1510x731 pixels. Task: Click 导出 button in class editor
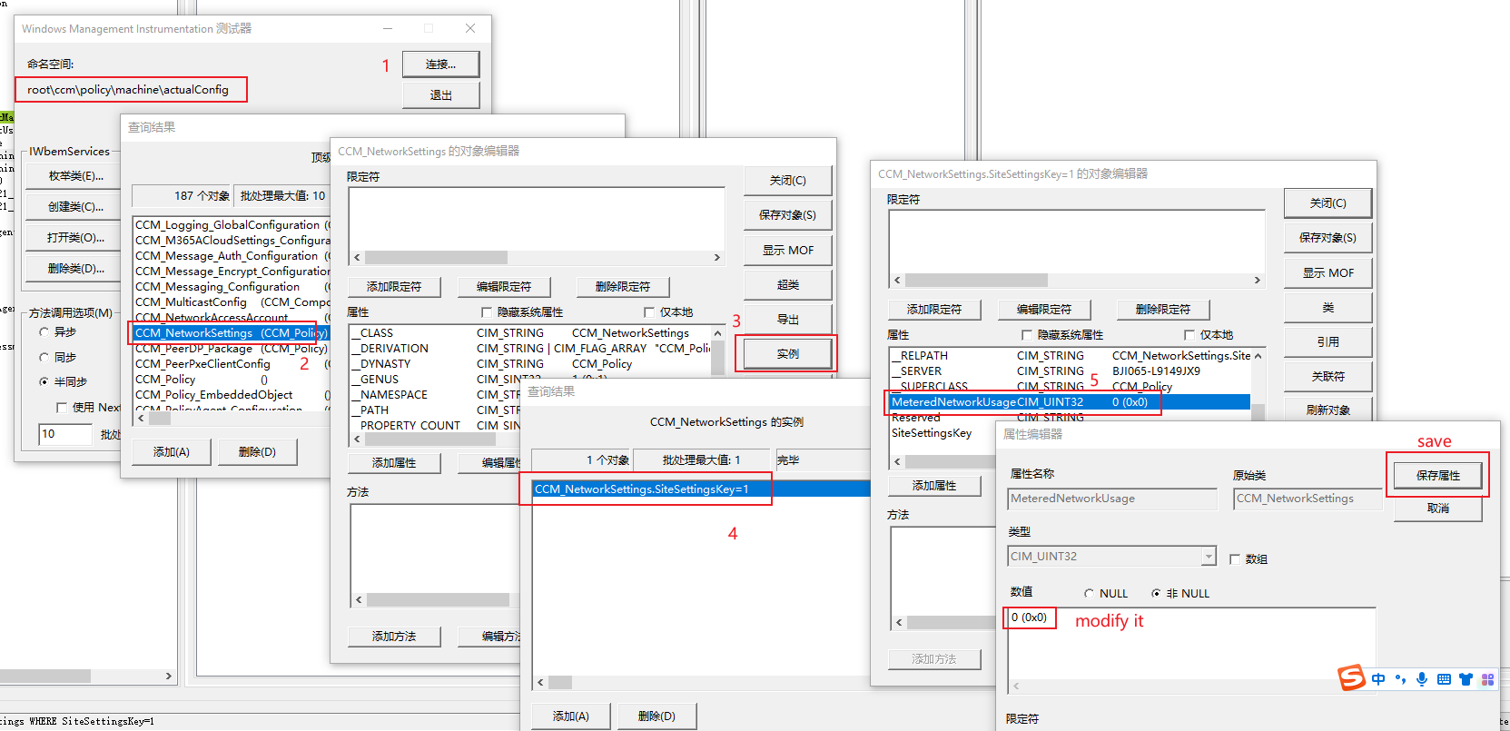[x=787, y=320]
